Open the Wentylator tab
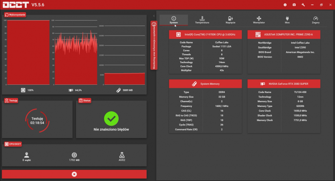This screenshot has height=181, width=335. pyautogui.click(x=259, y=20)
